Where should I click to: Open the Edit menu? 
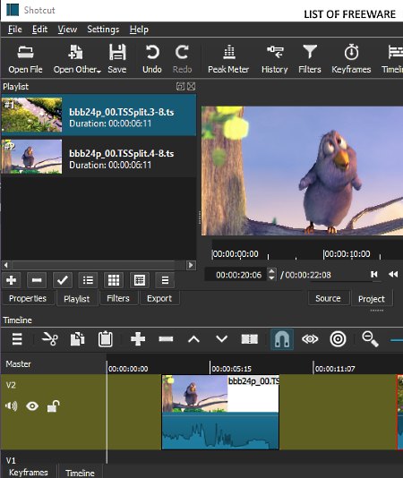[39, 30]
